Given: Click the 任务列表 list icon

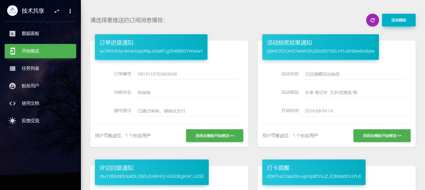Looking at the screenshot, I should (x=12, y=69).
